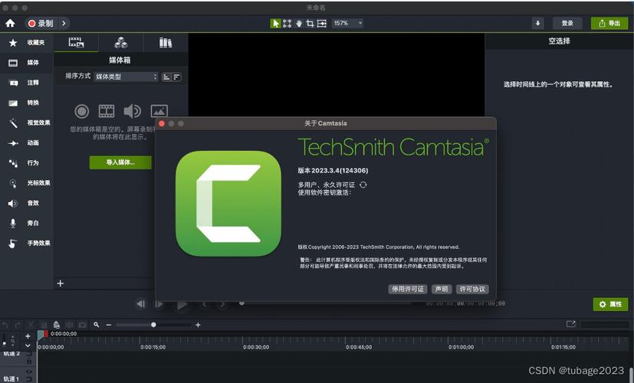Viewport: 634px width, 383px height.
Task: Click the previous frame playback button
Action: (141, 304)
